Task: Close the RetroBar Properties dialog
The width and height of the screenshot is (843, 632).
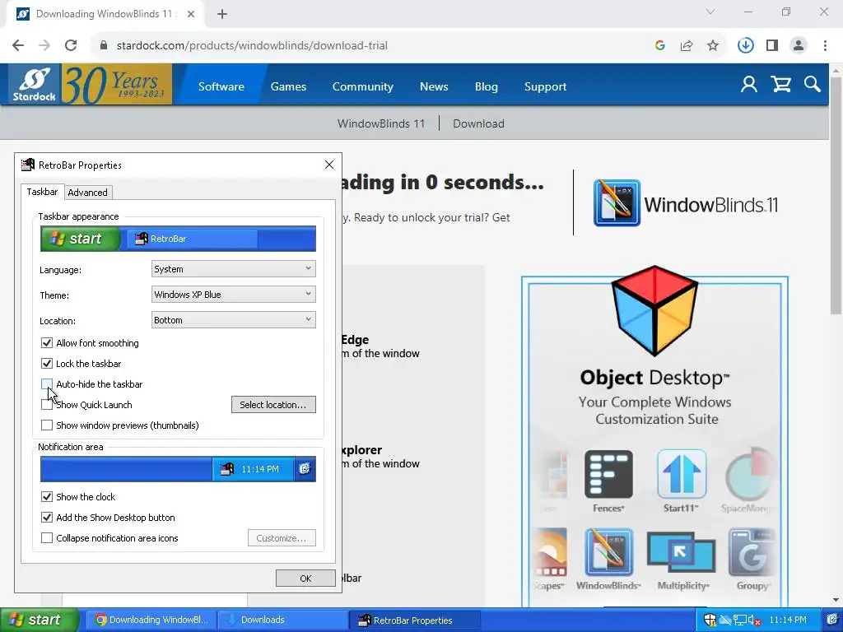Action: pyautogui.click(x=329, y=165)
